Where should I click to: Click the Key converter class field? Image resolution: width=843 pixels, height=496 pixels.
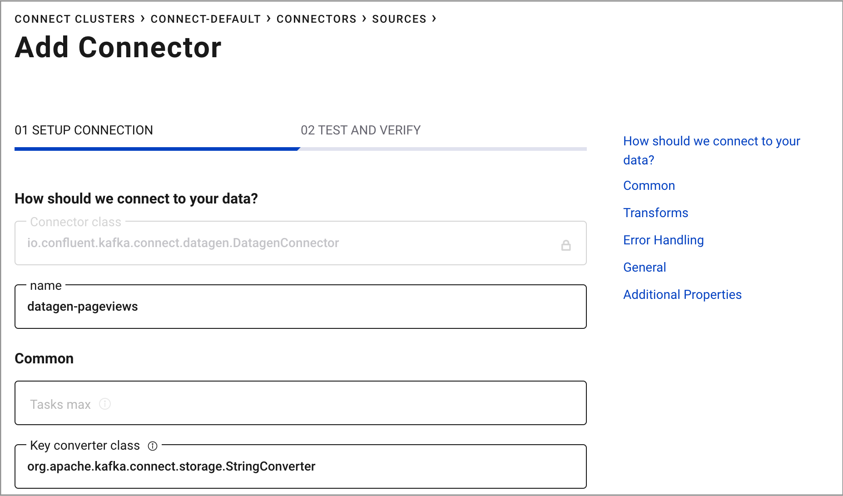pos(300,467)
